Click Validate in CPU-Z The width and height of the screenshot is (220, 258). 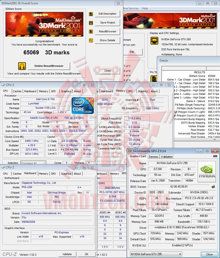point(67,254)
